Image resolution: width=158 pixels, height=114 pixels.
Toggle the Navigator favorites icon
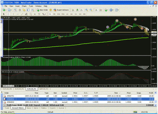pos(24,10)
